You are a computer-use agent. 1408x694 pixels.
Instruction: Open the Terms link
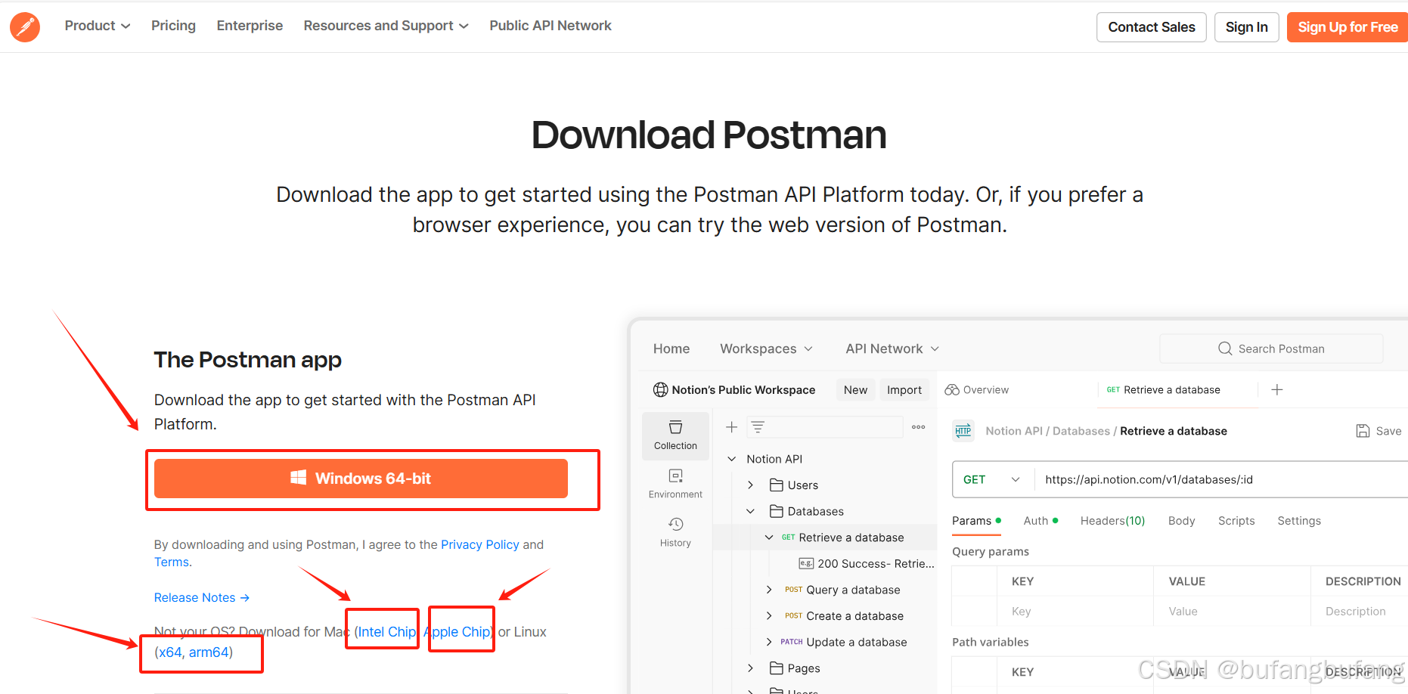tap(172, 562)
